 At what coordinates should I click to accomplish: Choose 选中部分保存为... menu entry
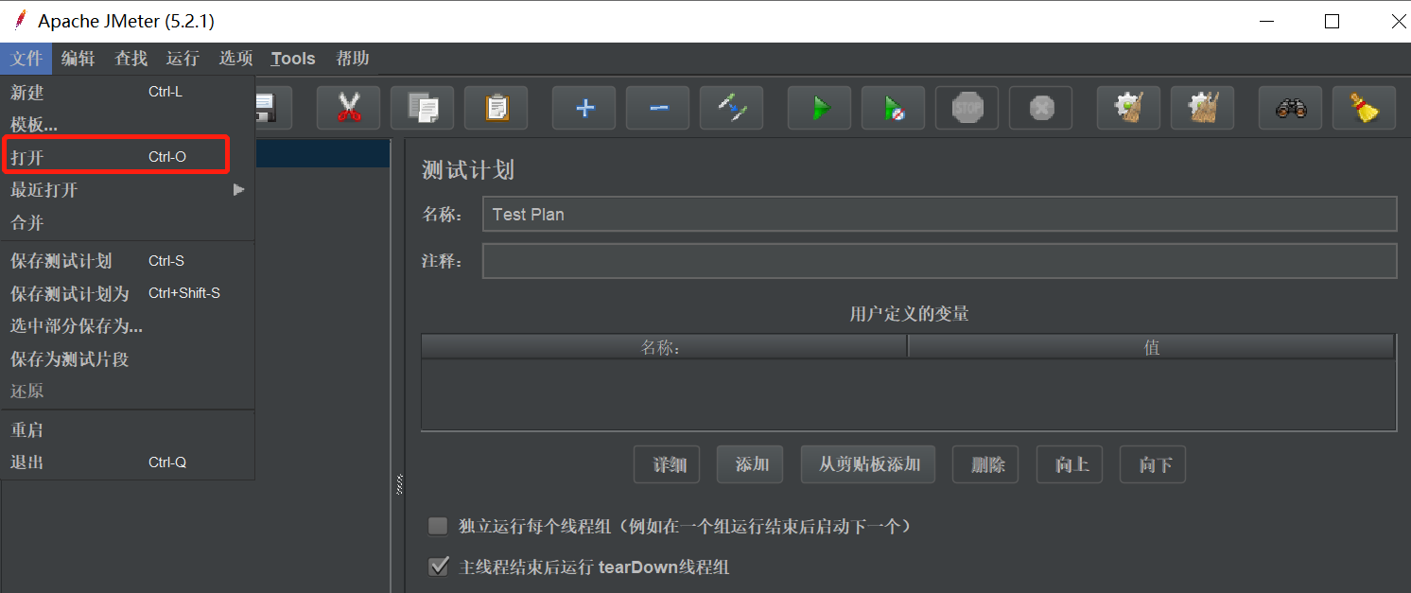(128, 326)
